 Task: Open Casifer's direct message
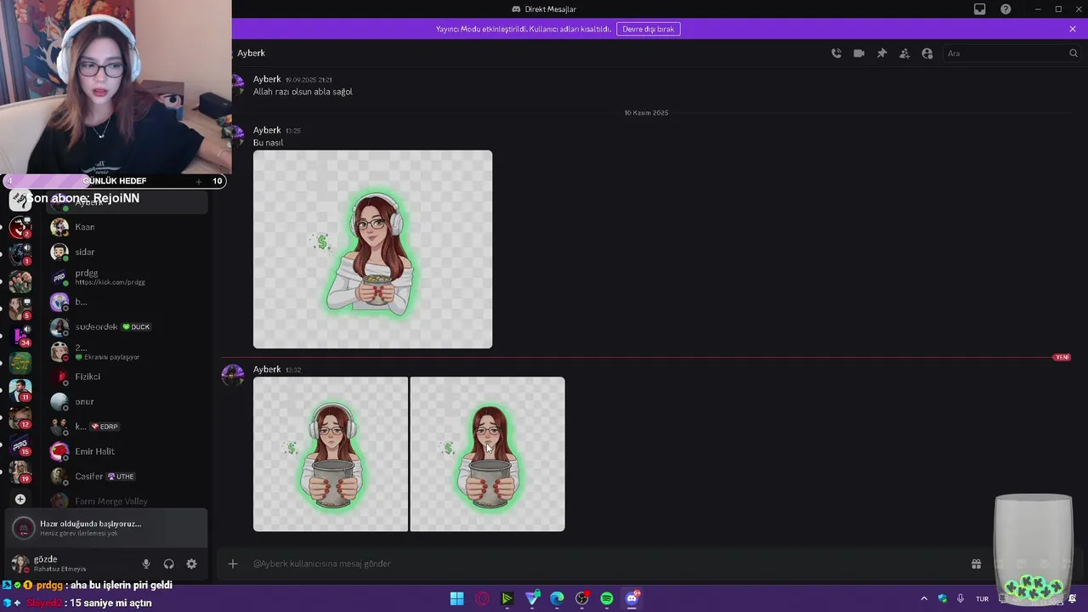click(x=127, y=476)
